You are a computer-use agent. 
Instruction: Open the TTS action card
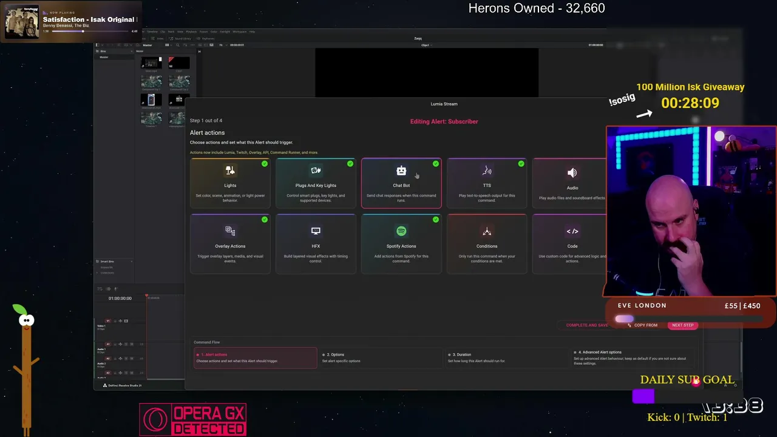point(487,183)
